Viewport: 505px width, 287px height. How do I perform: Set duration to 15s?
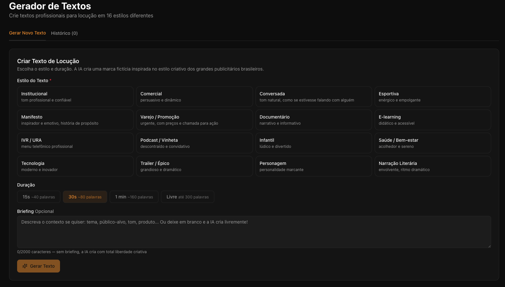click(39, 197)
